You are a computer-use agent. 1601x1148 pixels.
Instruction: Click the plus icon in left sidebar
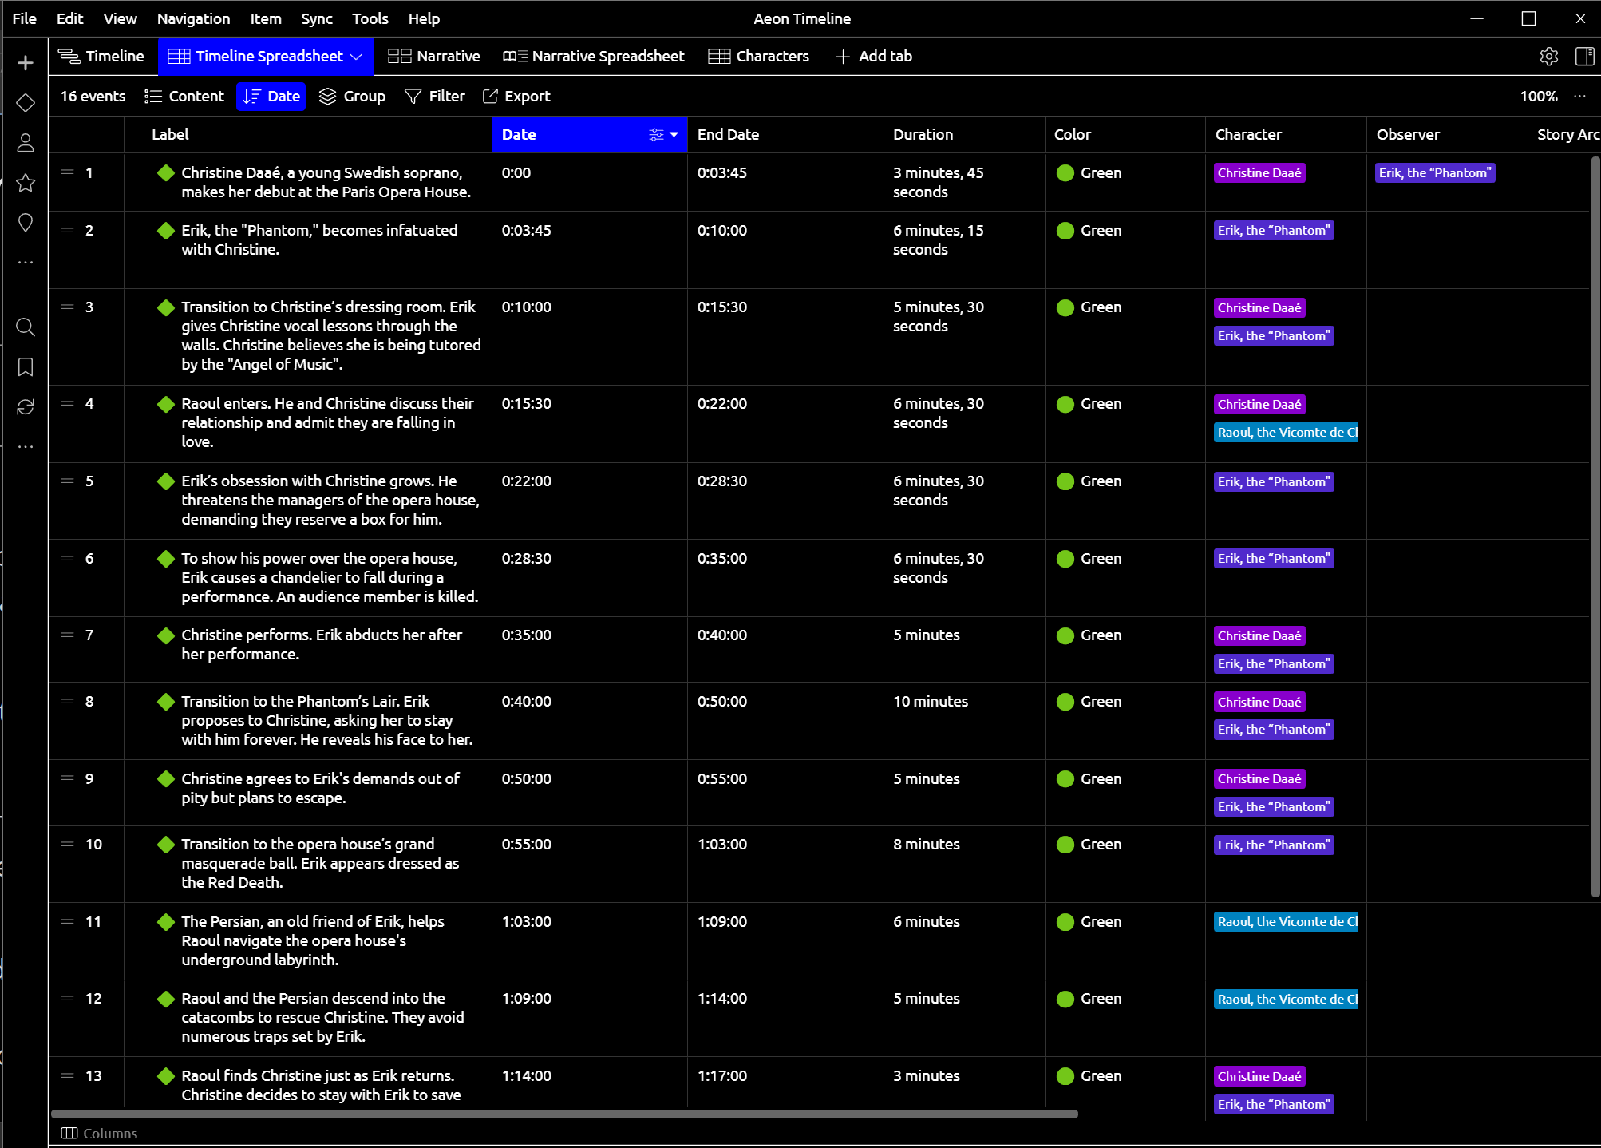pos(26,63)
